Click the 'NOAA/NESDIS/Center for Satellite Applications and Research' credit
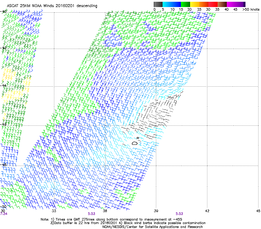The image size is (261, 229). (152, 227)
